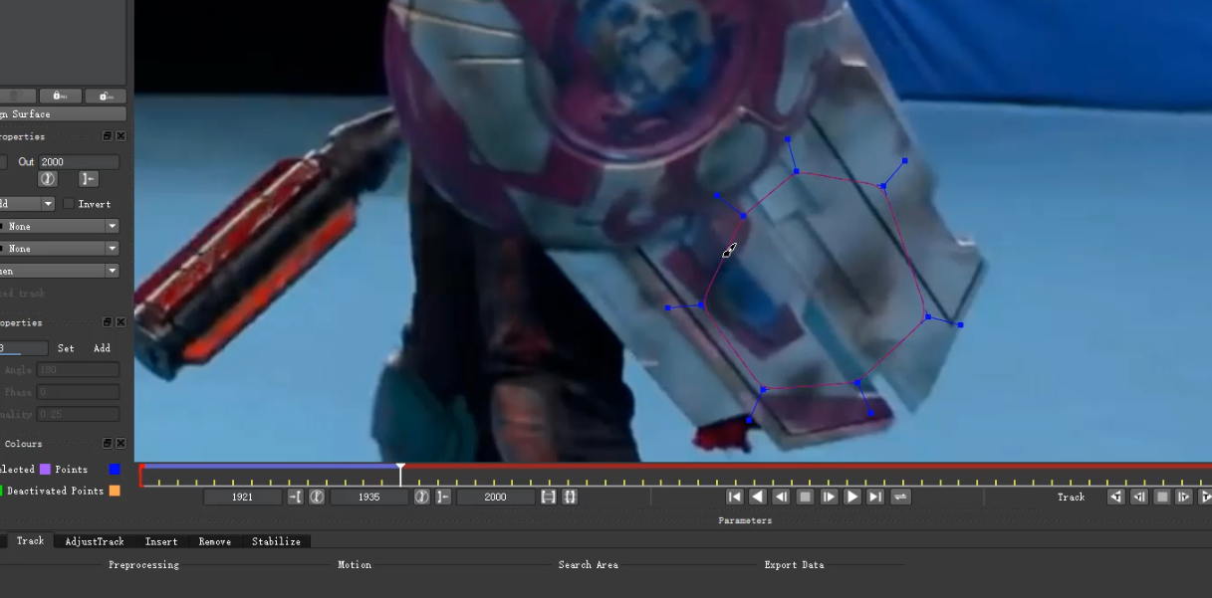Click the "Parameters" panel label

point(745,520)
